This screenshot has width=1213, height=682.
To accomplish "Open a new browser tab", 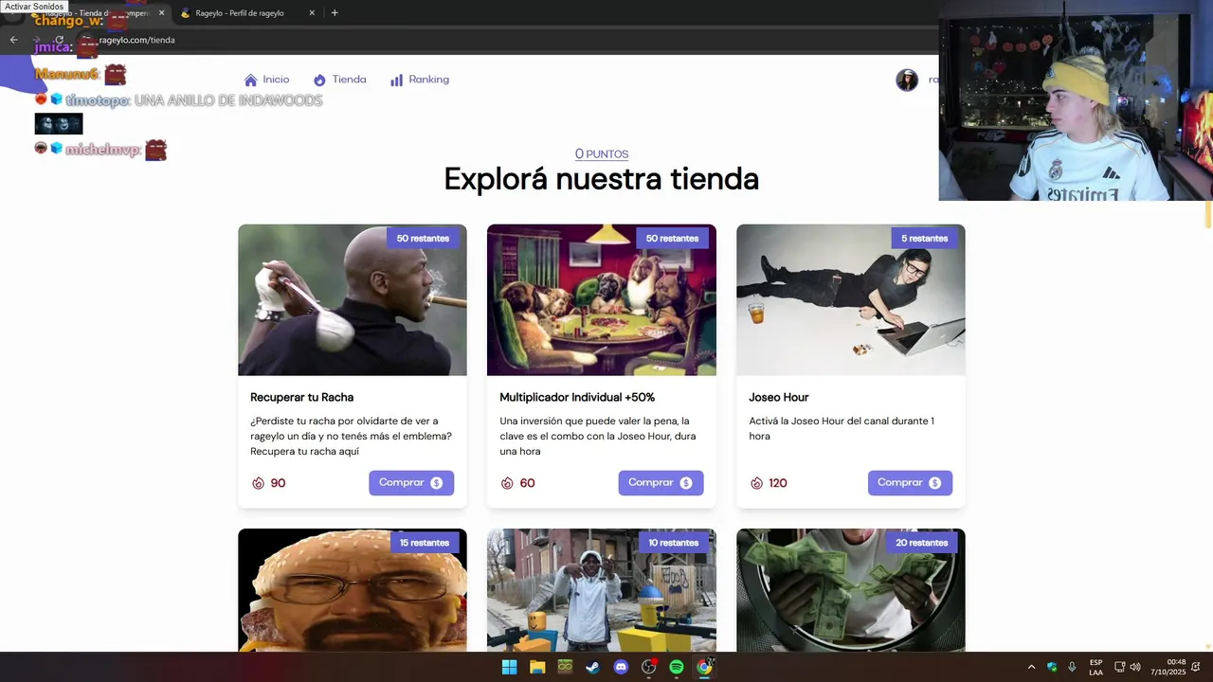I will point(335,13).
